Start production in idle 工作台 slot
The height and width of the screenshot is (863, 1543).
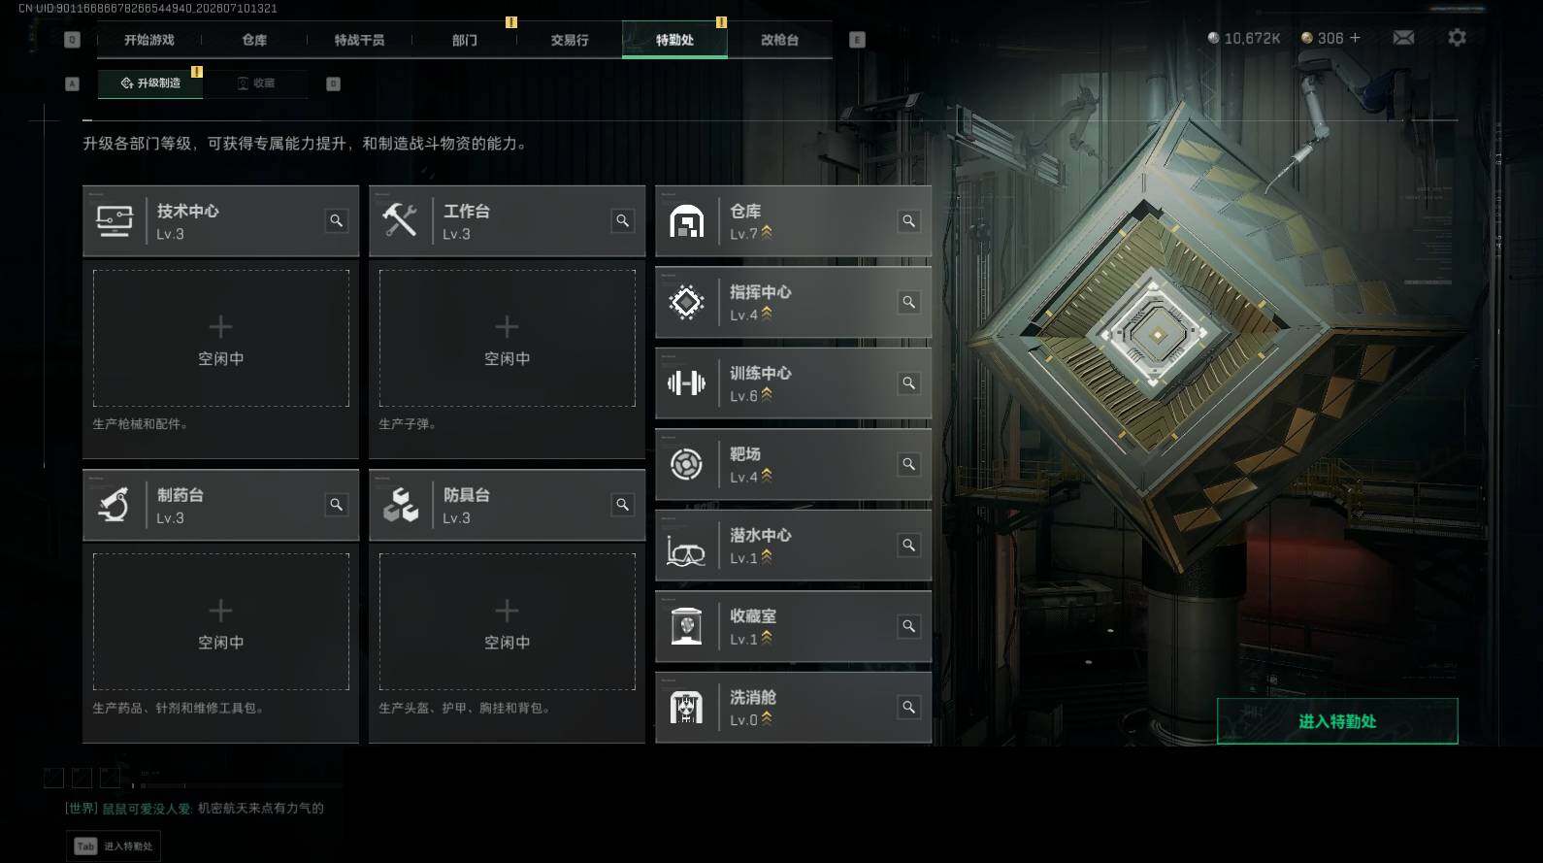pyautogui.click(x=507, y=338)
